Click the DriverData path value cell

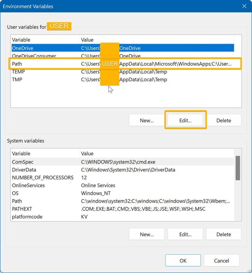click(128, 170)
